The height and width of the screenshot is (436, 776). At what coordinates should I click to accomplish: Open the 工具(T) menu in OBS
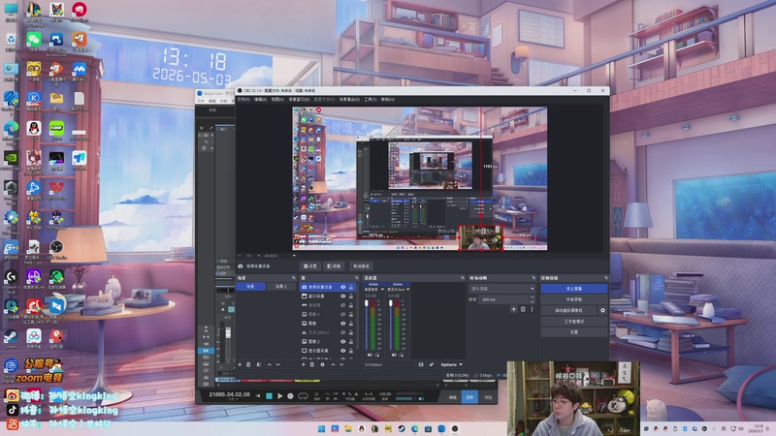pyautogui.click(x=371, y=100)
